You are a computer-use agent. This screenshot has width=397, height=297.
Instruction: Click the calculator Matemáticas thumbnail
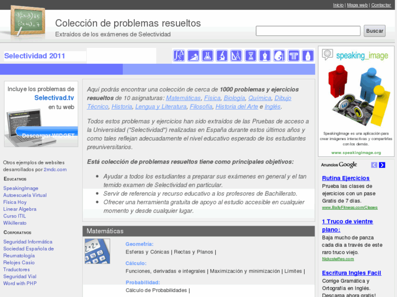coord(97,251)
